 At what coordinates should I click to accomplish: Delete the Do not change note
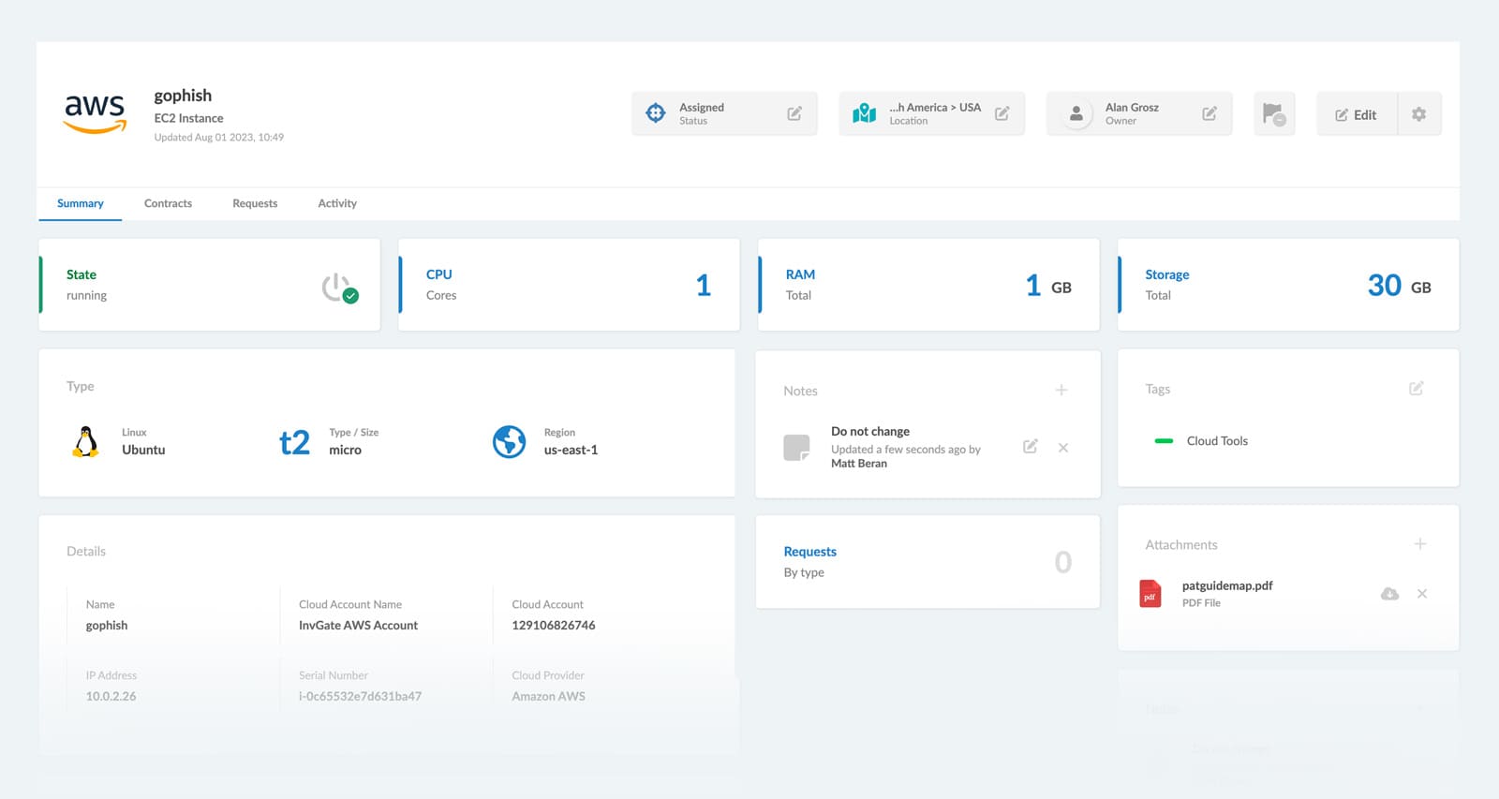(1063, 448)
